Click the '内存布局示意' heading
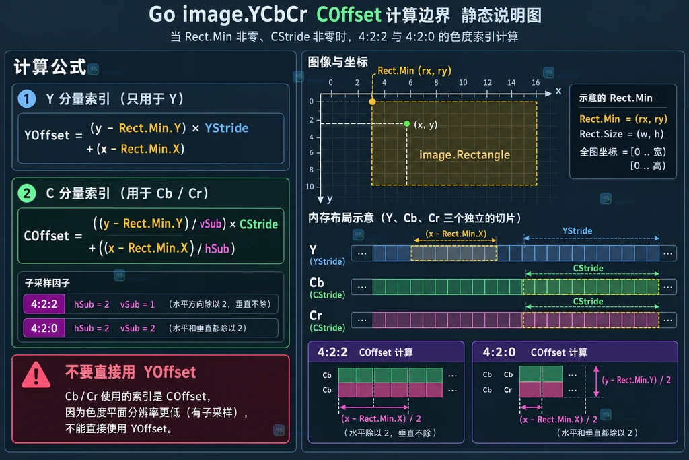 coord(414,218)
